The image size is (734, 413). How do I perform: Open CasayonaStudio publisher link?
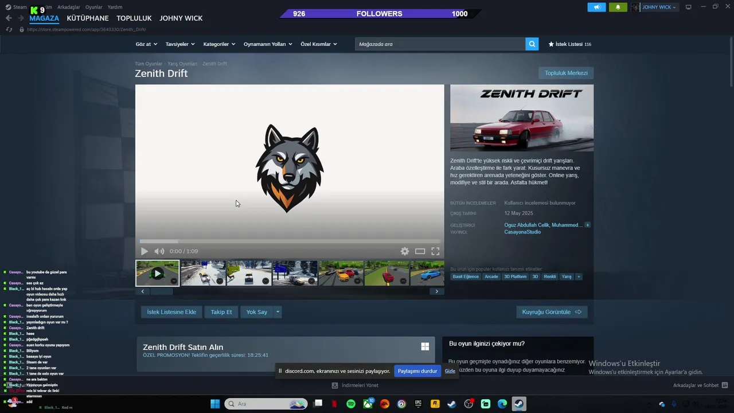[522, 232]
